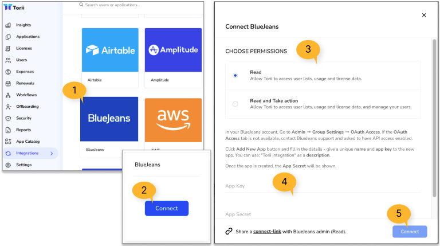Click the Integrations sync icon
Viewport: 440px width, 246px height.
(8, 153)
